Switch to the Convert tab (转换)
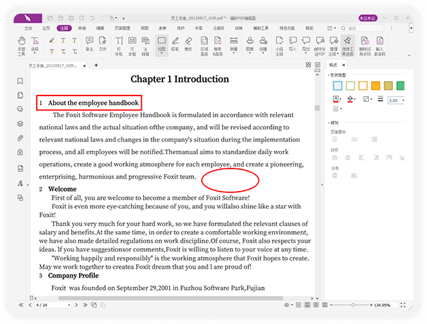Screen dimensions: 427x324 pos(82,29)
